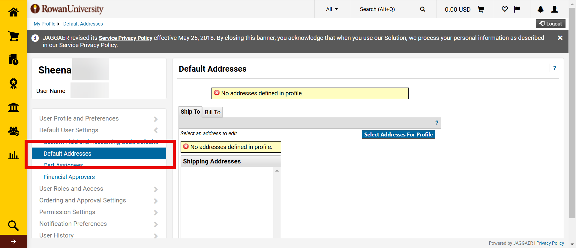Close the privacy policy banner
The image size is (576, 248).
tap(560, 38)
